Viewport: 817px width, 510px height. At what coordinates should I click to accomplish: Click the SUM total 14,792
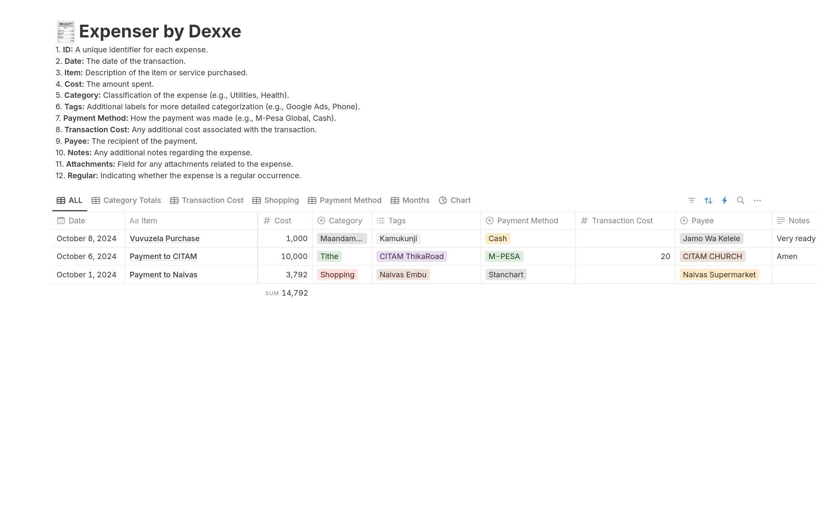click(x=294, y=293)
